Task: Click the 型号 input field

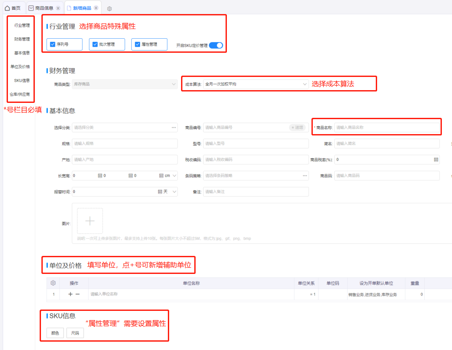Action: pyautogui.click(x=256, y=144)
